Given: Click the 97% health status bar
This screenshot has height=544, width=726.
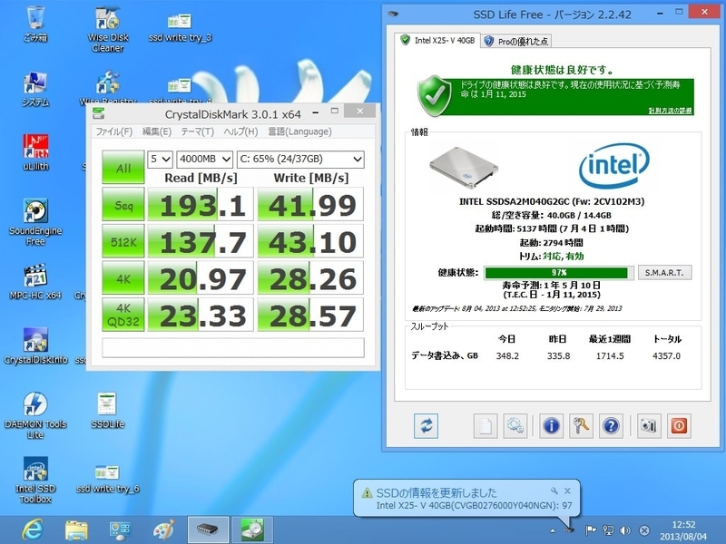Looking at the screenshot, I should click(559, 273).
